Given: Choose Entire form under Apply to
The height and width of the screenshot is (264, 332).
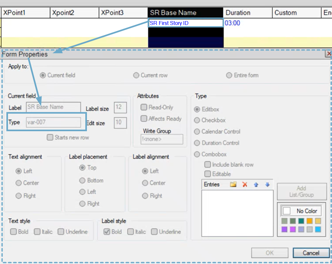Looking at the screenshot, I should coord(229,76).
